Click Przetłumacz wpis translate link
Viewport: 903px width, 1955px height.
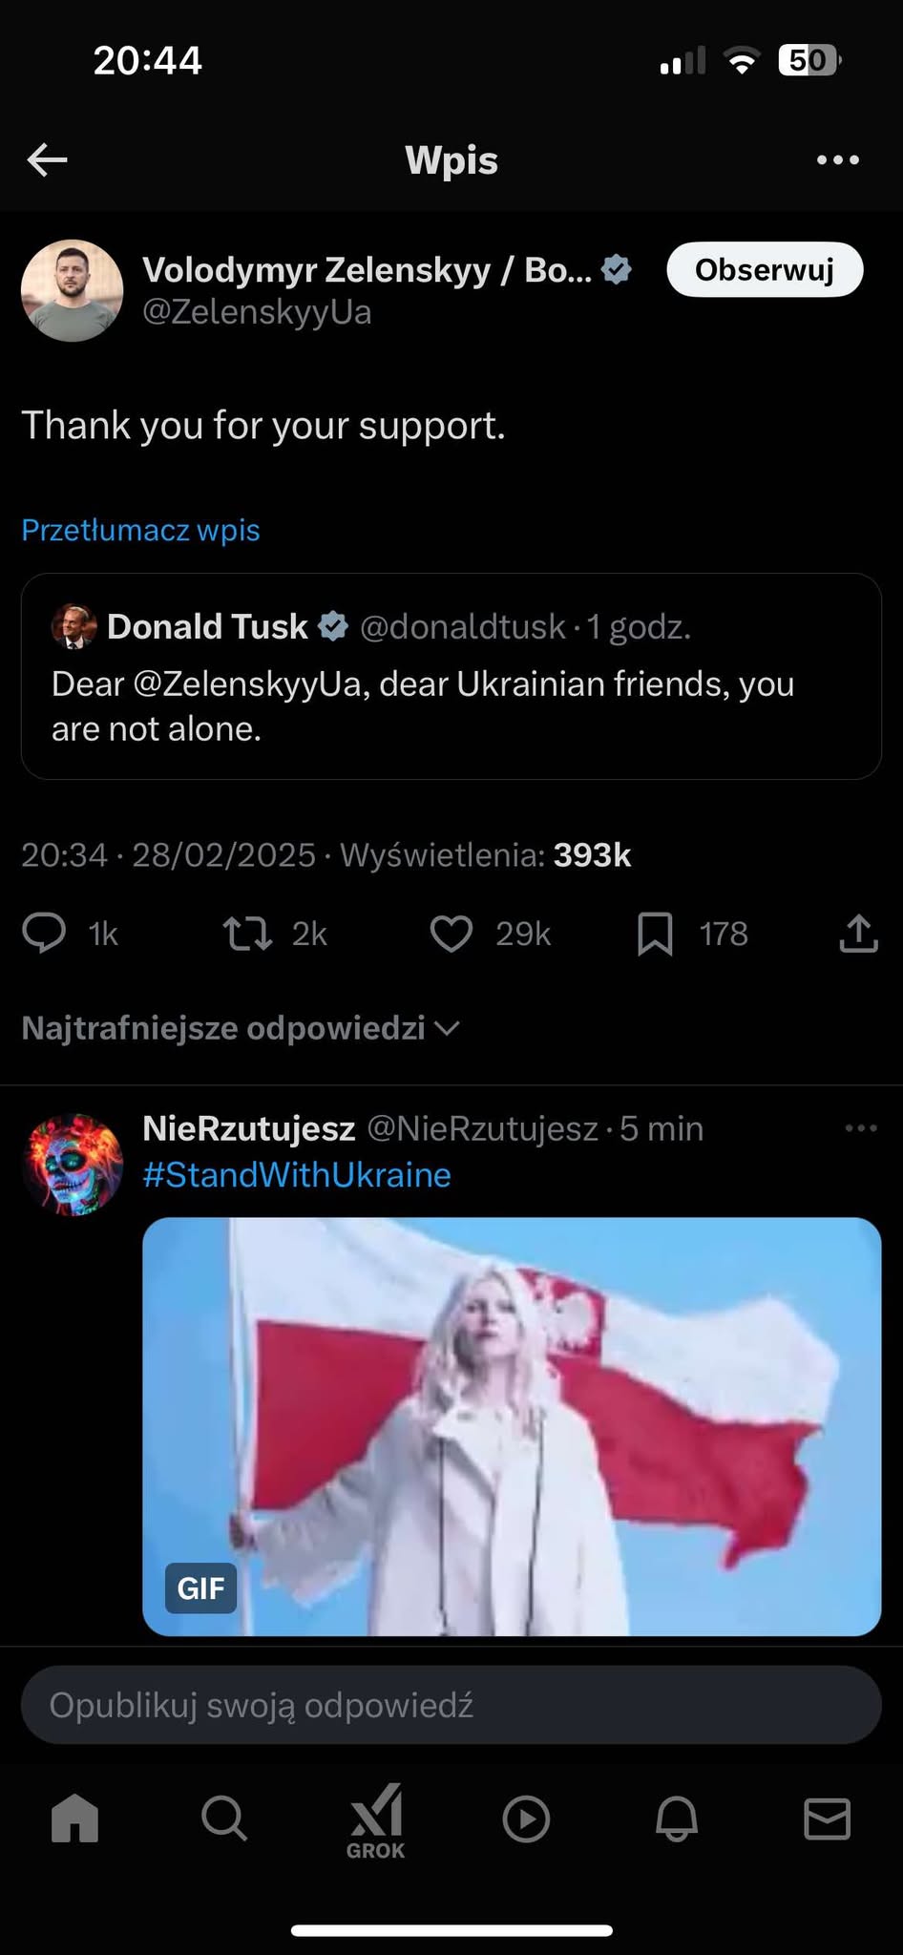[x=140, y=530]
